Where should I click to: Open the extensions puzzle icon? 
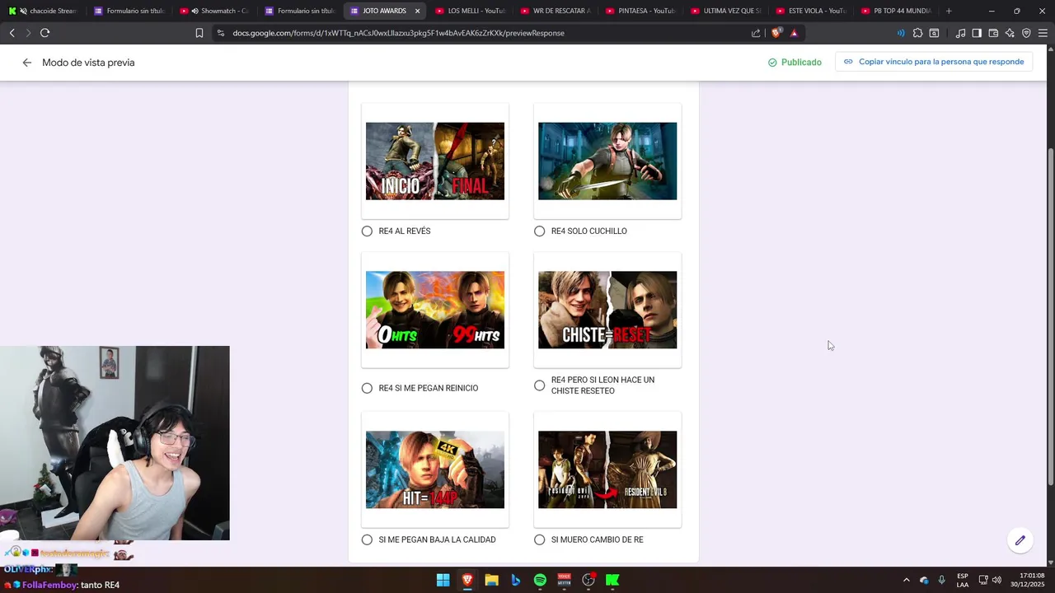tap(917, 33)
